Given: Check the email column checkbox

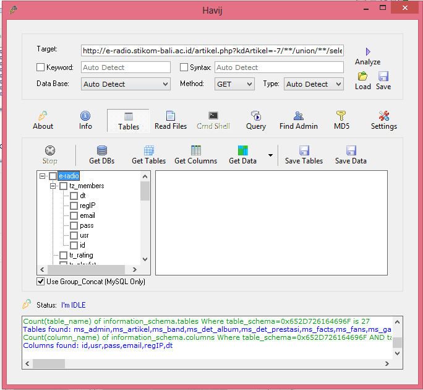Looking at the screenshot, I should (x=74, y=215).
